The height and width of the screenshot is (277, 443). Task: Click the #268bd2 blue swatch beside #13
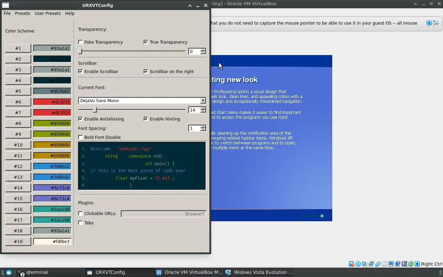pos(52,177)
